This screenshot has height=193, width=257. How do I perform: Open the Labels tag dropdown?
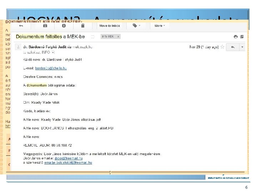[x=136, y=26]
